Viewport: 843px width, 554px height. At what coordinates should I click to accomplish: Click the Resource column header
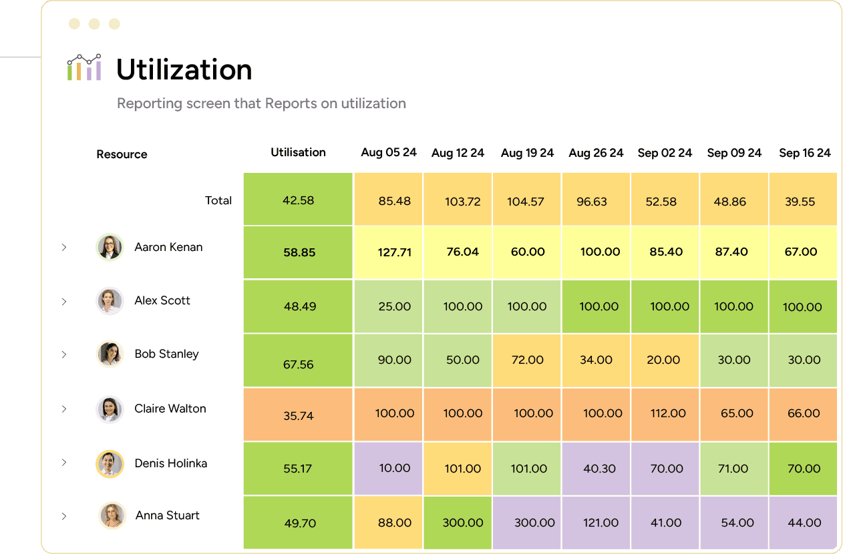click(x=122, y=154)
